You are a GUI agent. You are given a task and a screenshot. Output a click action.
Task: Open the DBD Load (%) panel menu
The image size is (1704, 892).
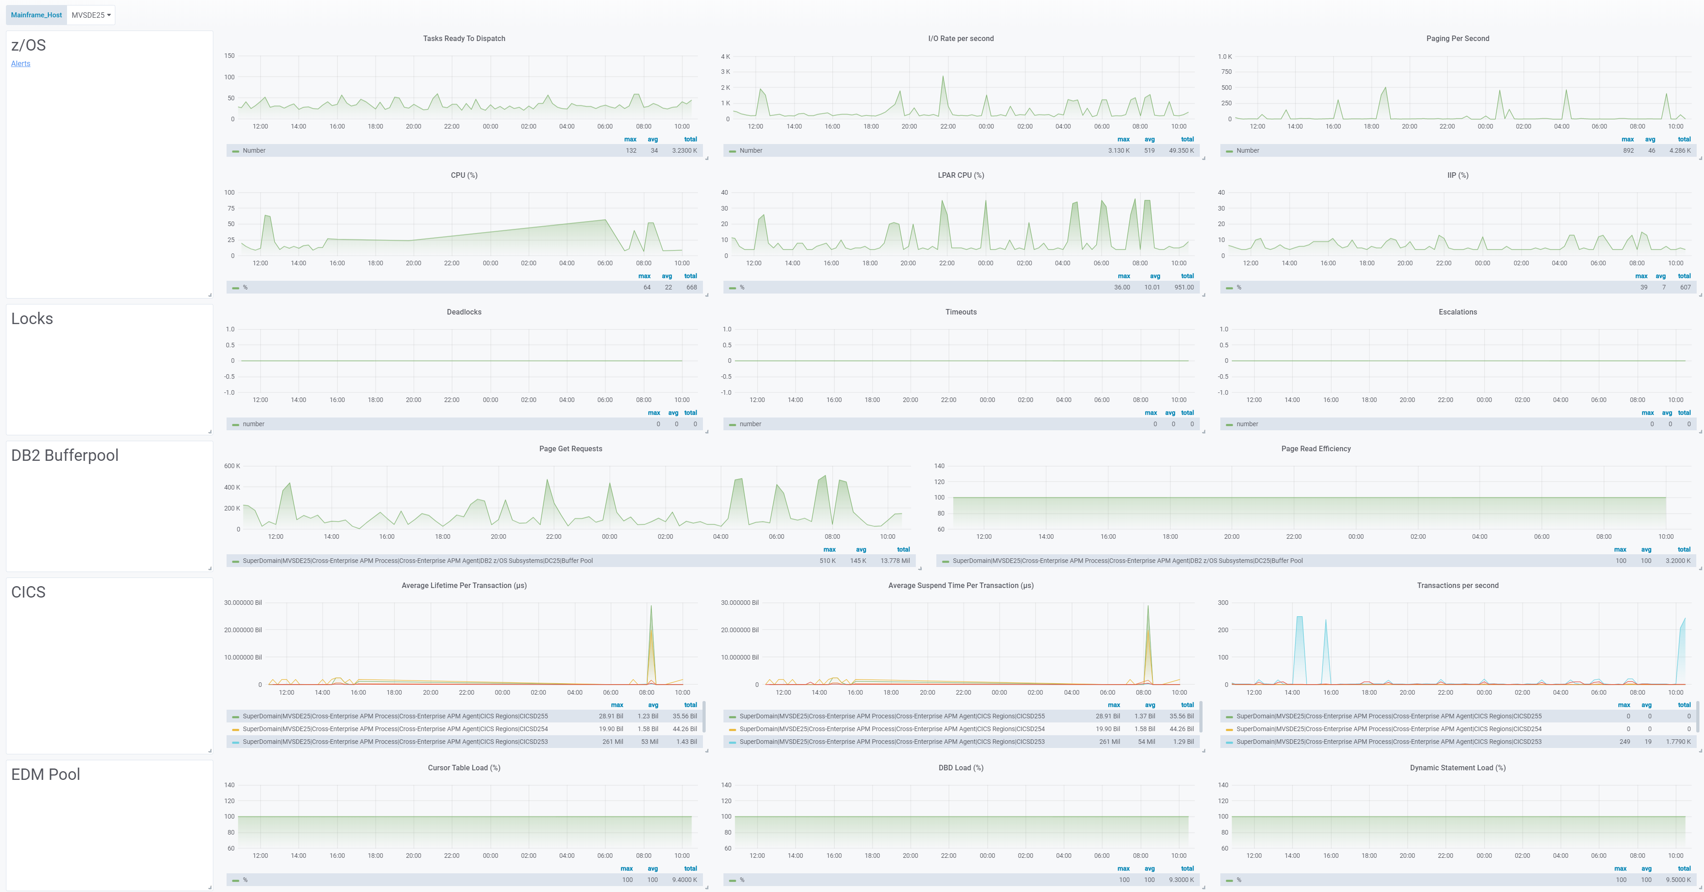tap(960, 768)
